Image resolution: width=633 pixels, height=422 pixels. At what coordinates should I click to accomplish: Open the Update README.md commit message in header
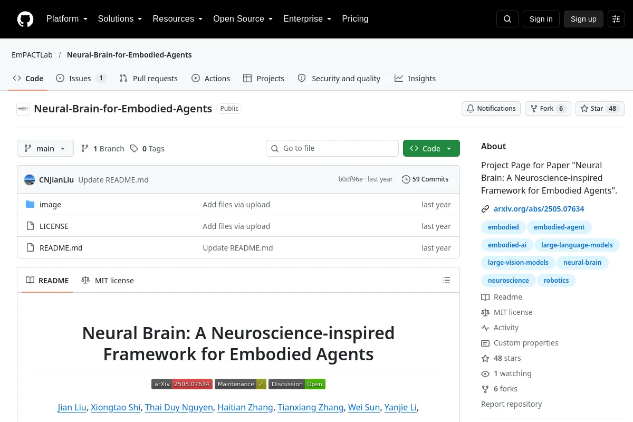click(113, 180)
